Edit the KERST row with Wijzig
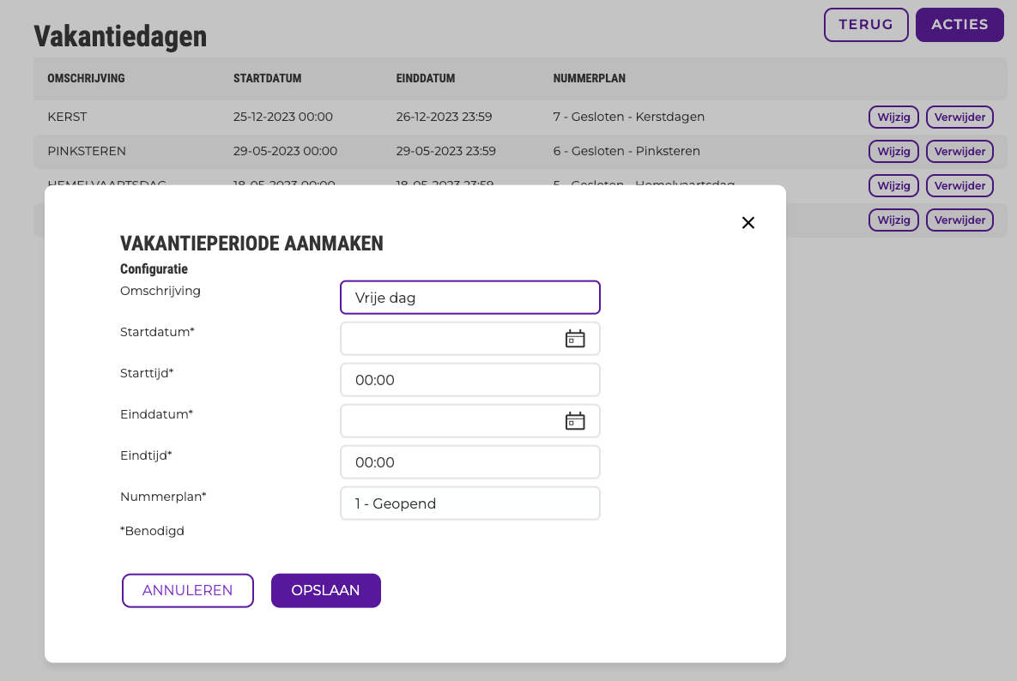The height and width of the screenshot is (681, 1017). 893,118
